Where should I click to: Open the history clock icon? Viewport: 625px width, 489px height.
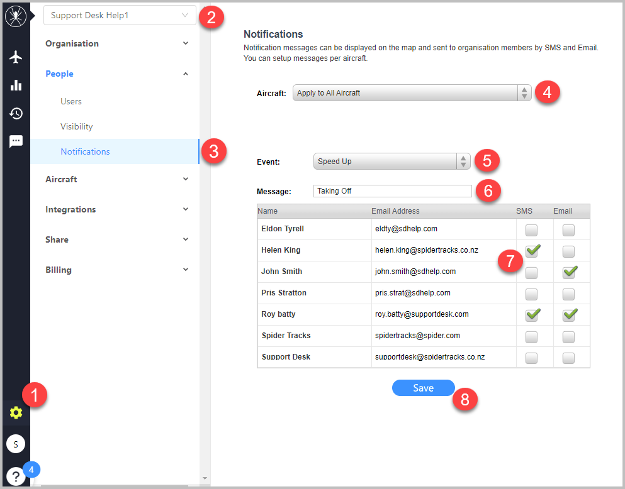16,113
